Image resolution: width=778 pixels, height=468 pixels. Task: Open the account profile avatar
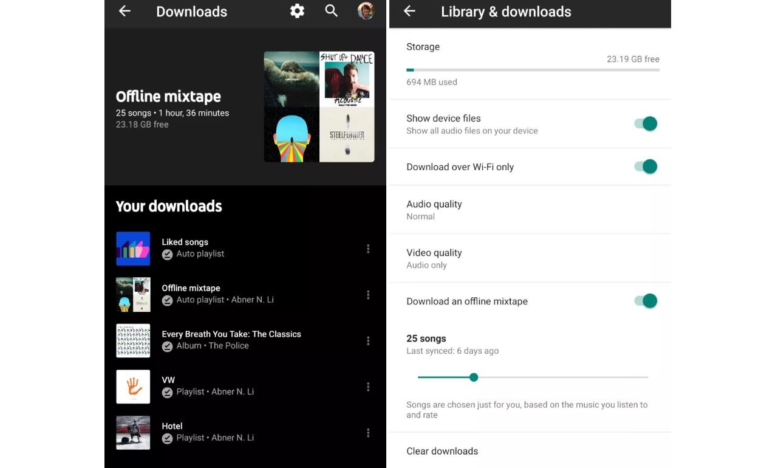[366, 11]
